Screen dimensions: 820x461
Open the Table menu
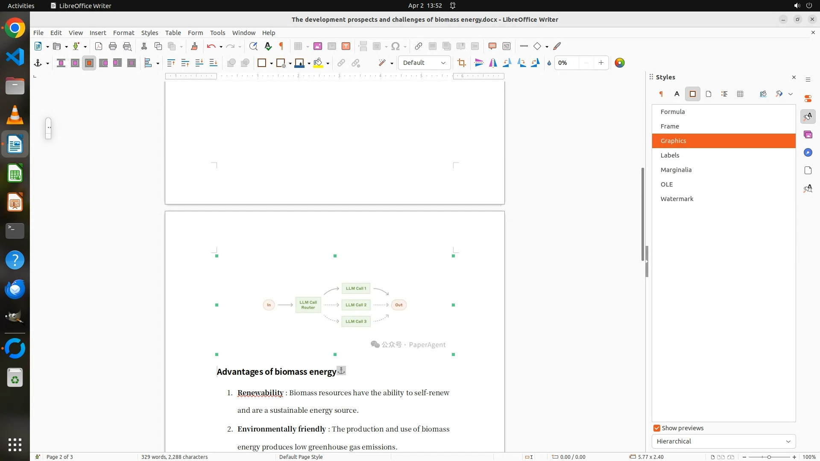(173, 33)
